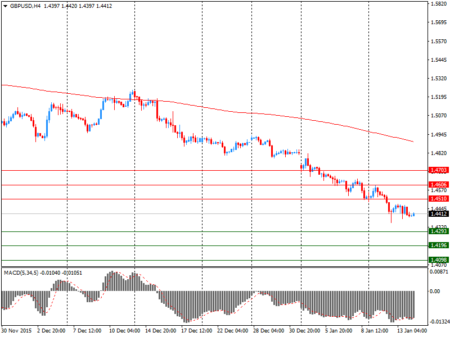Click the 30 Nov 2015 date label
The width and height of the screenshot is (450, 337).
pyautogui.click(x=16, y=331)
